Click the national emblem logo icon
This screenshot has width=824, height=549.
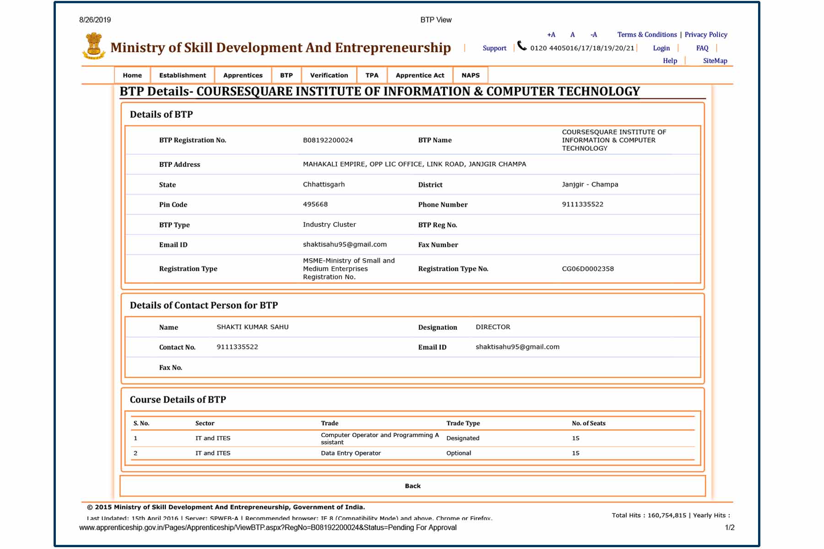tap(94, 46)
